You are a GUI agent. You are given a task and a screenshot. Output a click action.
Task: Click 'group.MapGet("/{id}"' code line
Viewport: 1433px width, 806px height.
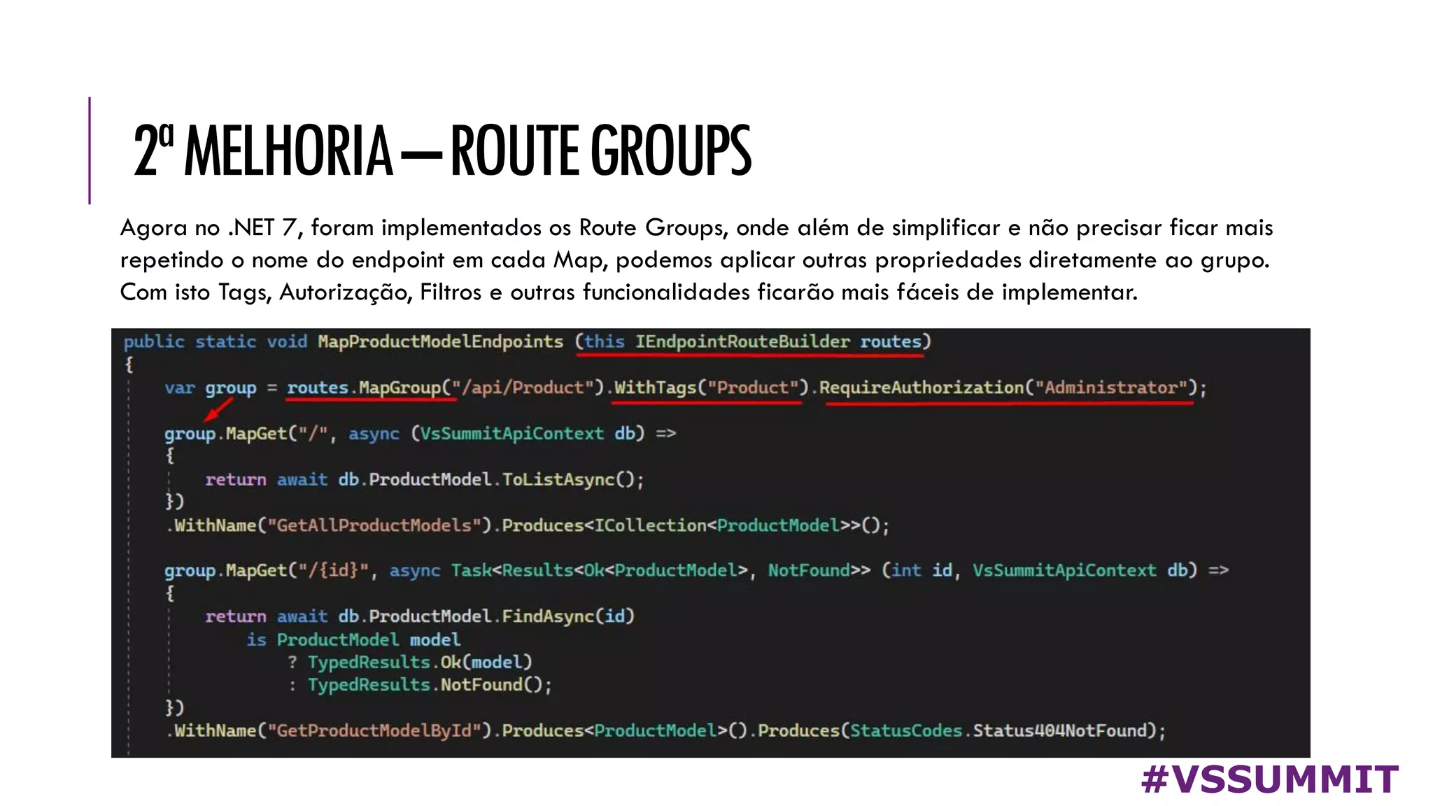(x=696, y=571)
